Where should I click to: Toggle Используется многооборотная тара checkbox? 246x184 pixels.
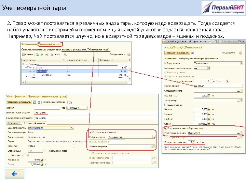(166, 128)
